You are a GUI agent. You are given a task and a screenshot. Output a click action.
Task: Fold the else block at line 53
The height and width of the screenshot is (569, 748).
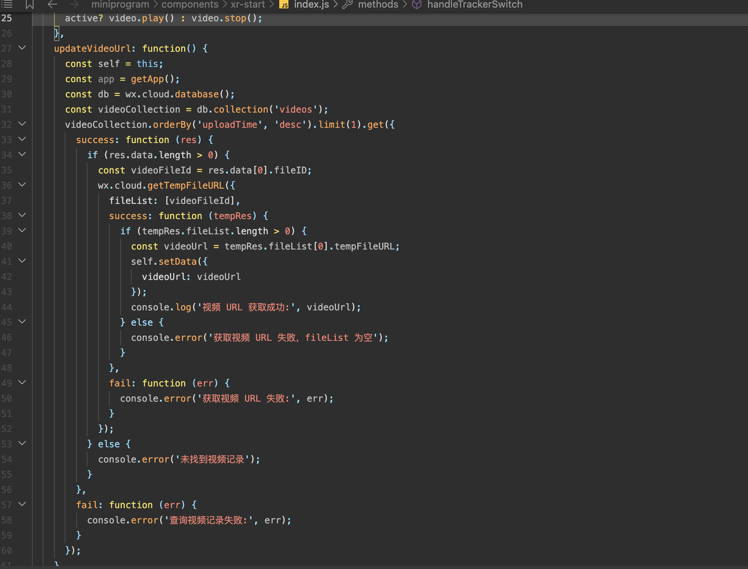(22, 443)
